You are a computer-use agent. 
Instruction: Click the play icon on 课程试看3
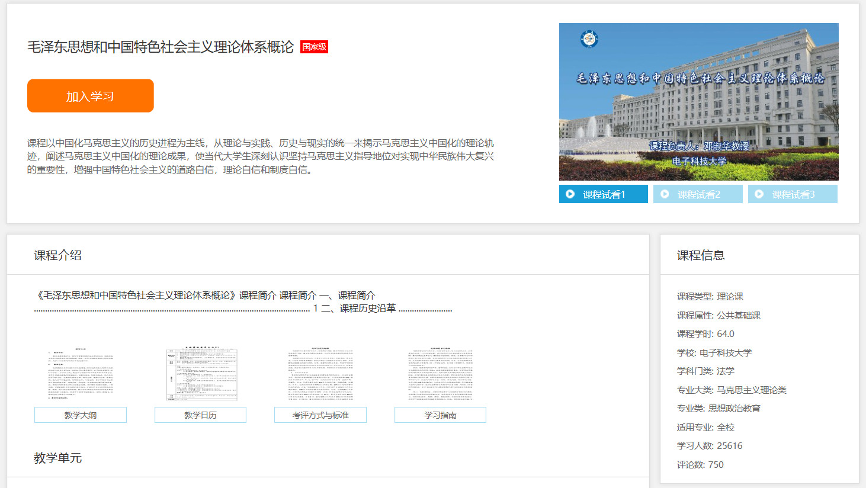(x=759, y=194)
